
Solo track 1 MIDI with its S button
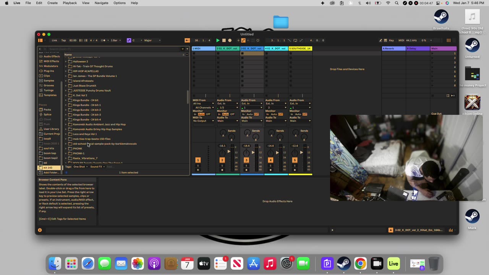[x=198, y=166]
